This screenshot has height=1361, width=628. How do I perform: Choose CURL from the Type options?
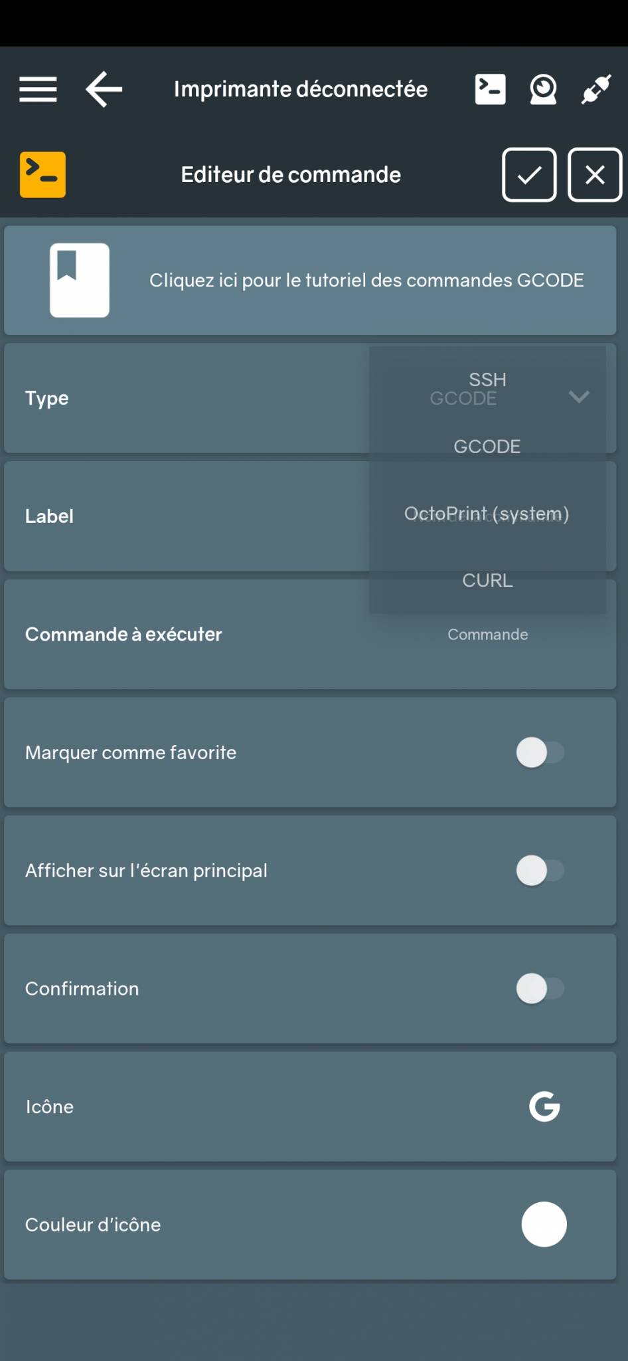pyautogui.click(x=487, y=581)
